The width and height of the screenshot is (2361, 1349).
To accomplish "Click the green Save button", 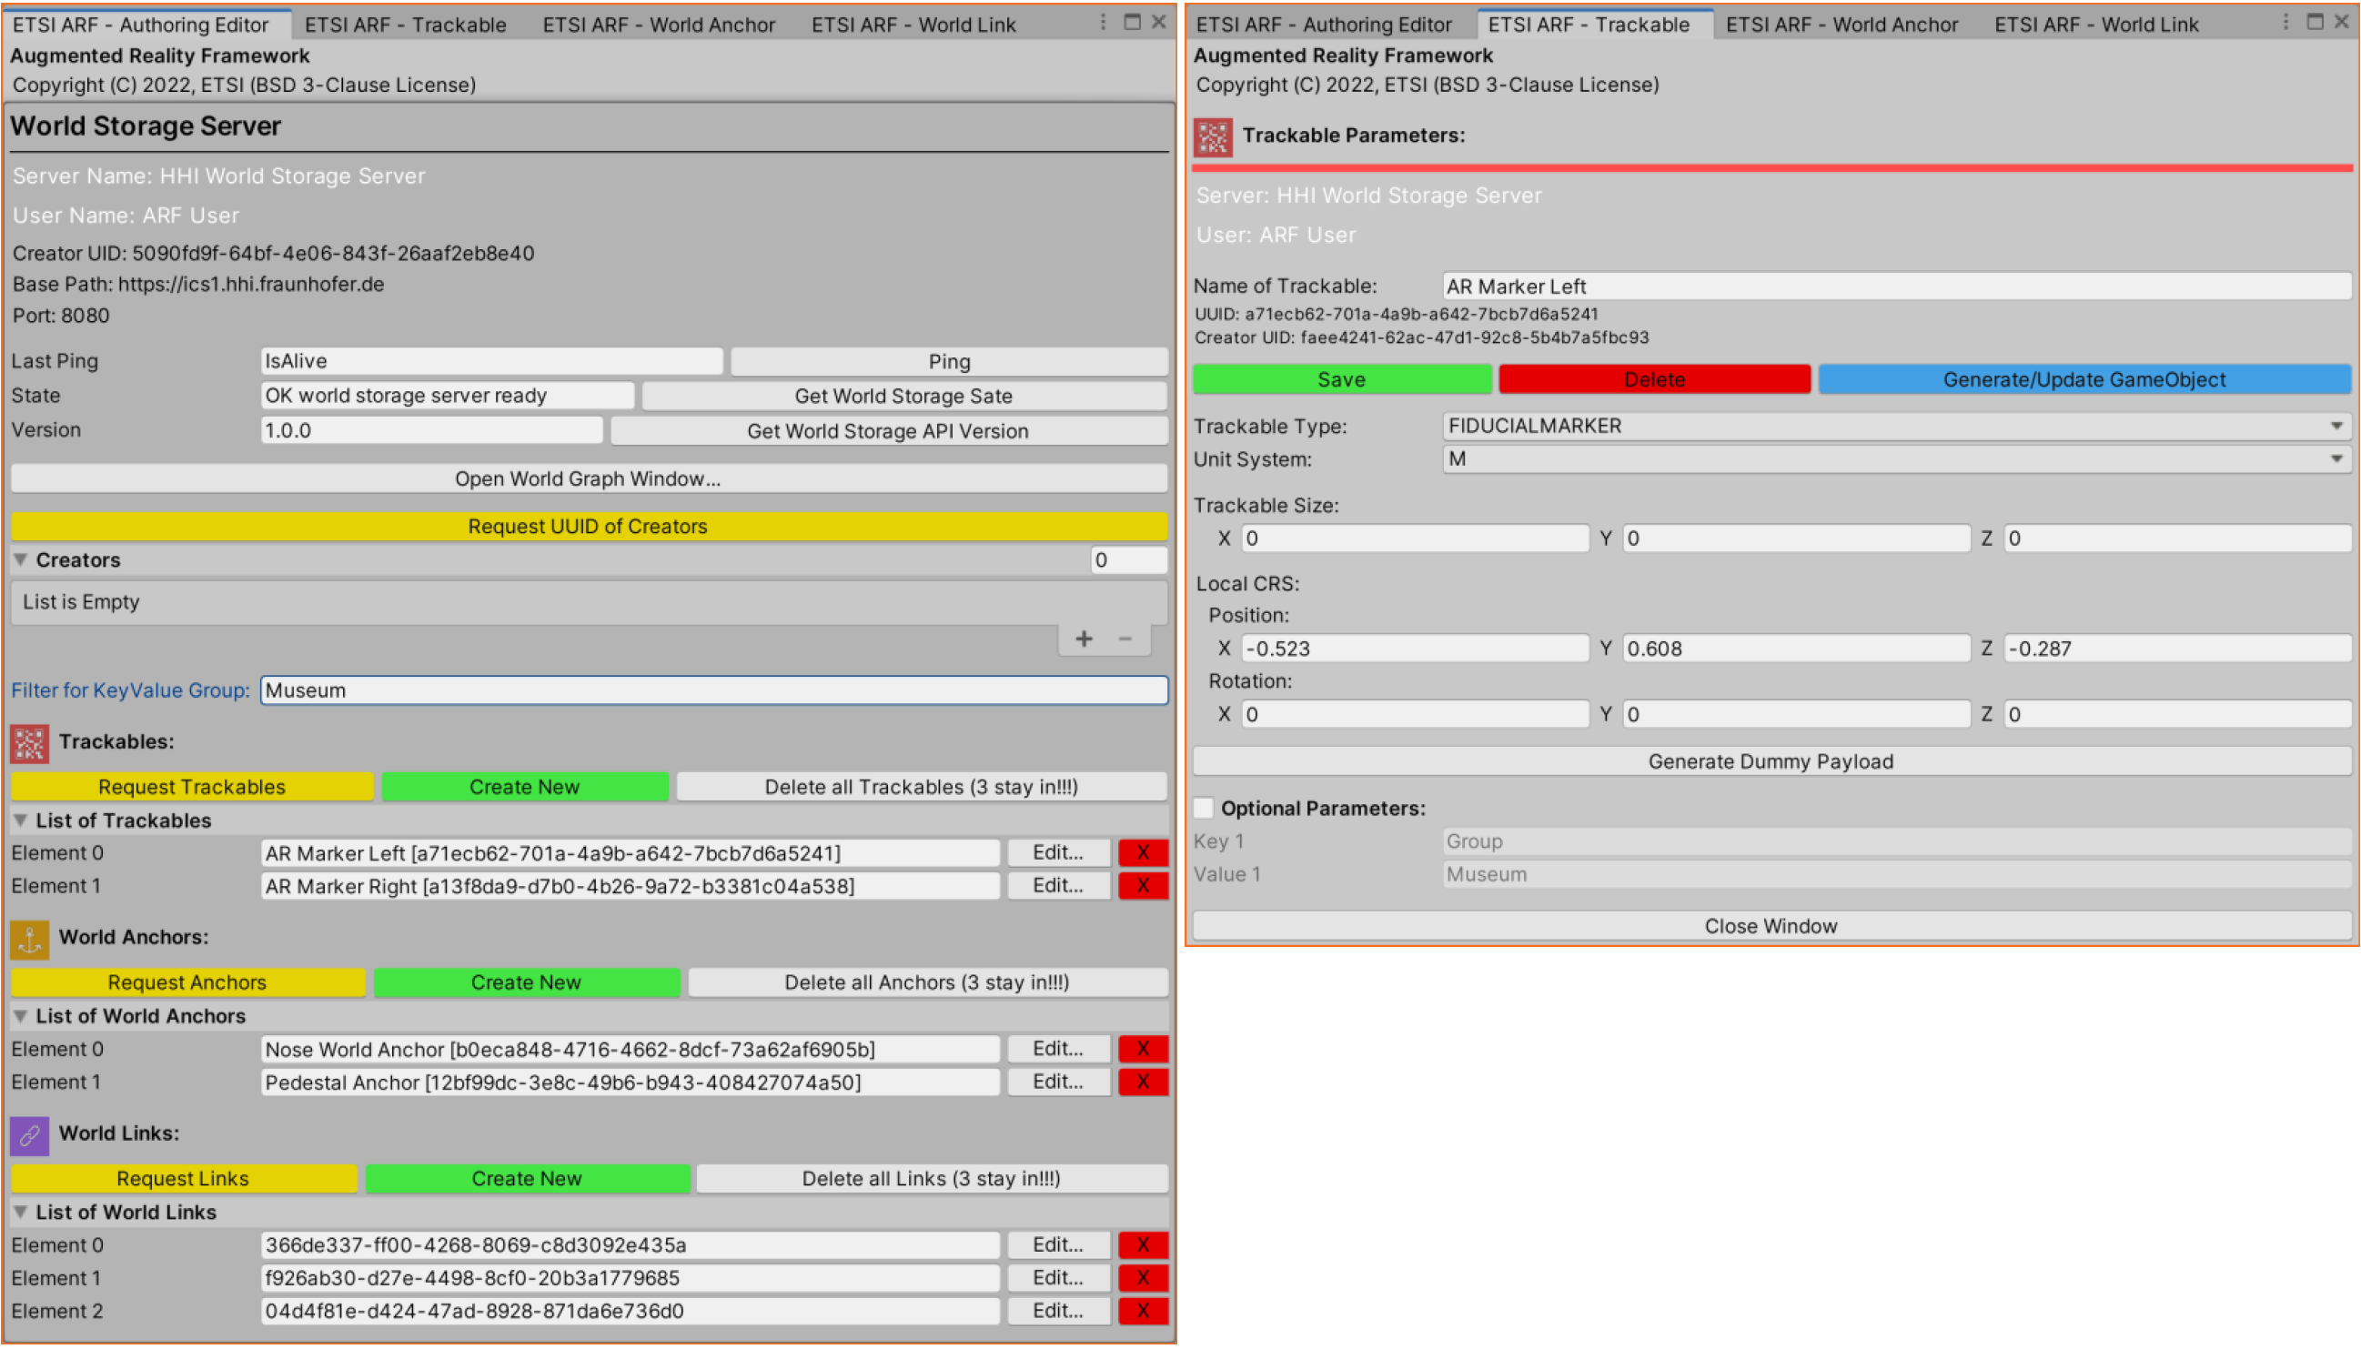I will pos(1341,380).
